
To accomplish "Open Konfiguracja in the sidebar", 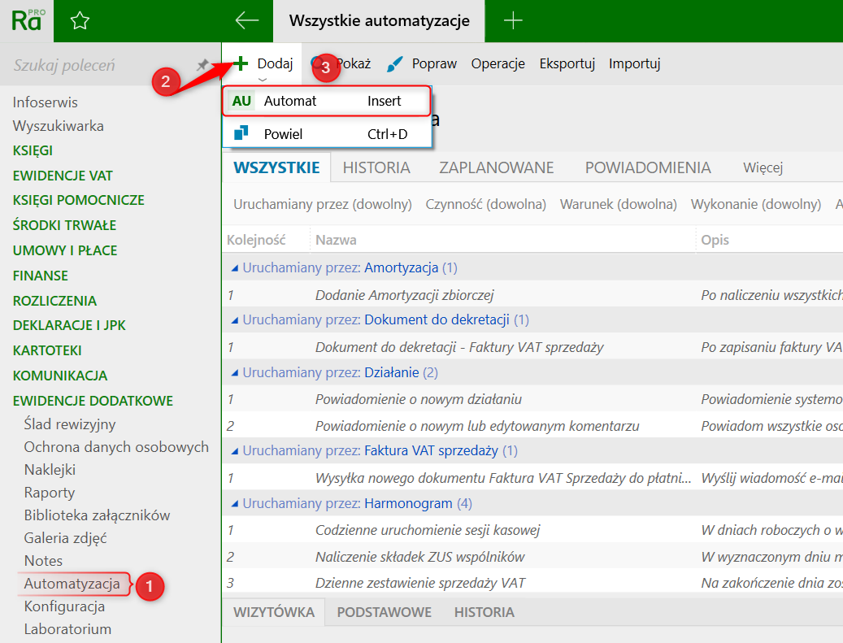I will click(64, 606).
